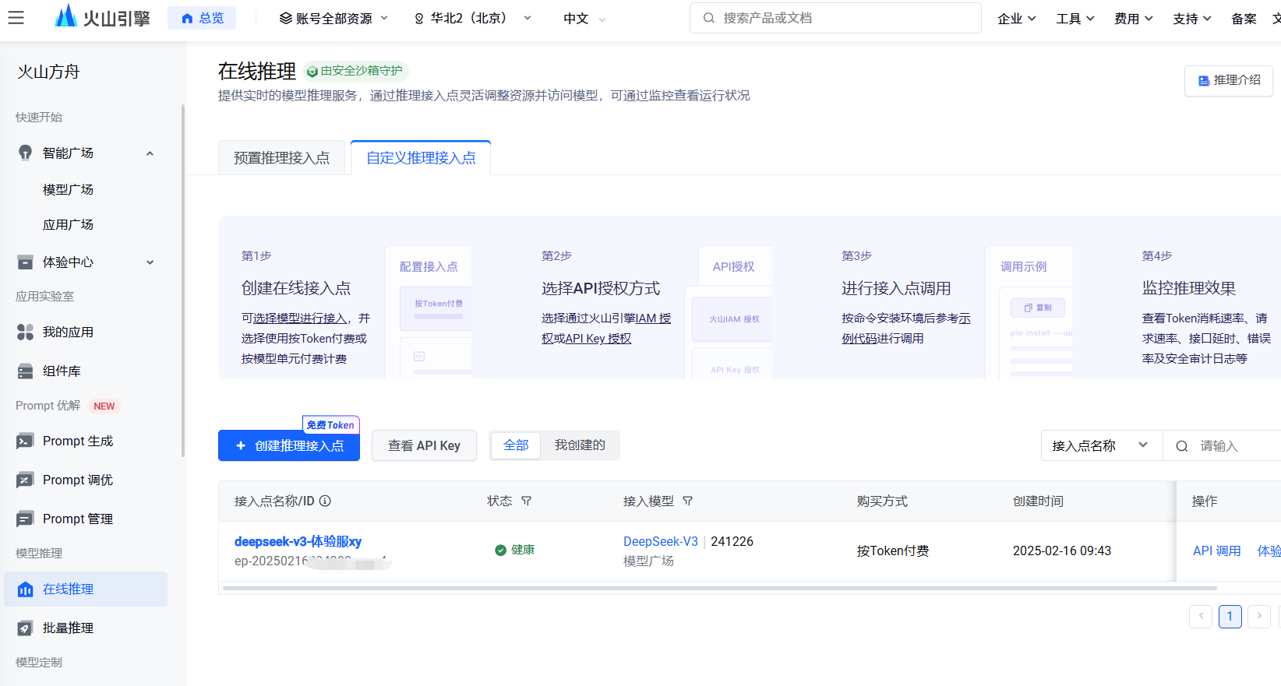
Task: Click the 我的应用 icon
Action: pos(25,332)
